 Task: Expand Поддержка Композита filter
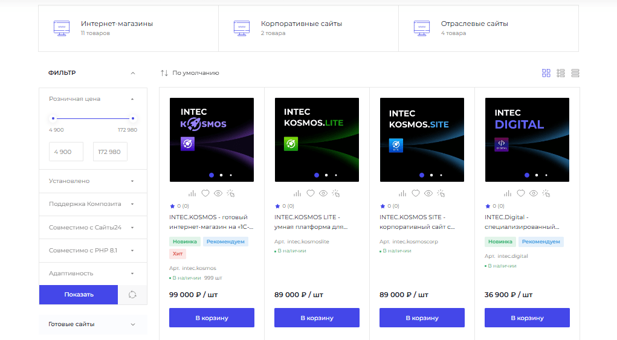tap(93, 204)
